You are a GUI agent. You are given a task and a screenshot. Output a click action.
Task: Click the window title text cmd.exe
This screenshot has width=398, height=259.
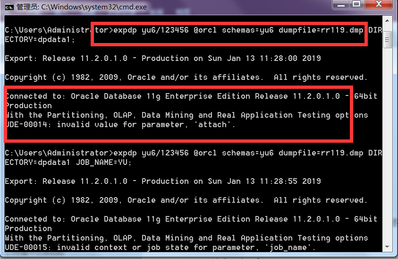82,7
